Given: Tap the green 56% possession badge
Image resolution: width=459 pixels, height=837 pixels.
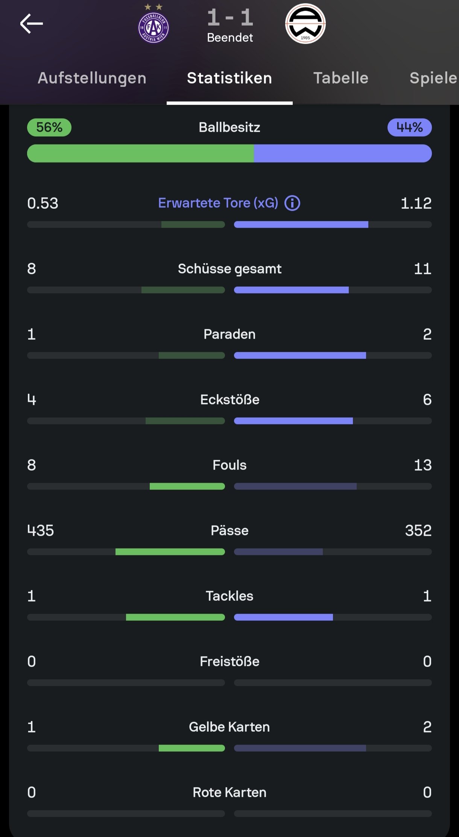Looking at the screenshot, I should [x=49, y=127].
